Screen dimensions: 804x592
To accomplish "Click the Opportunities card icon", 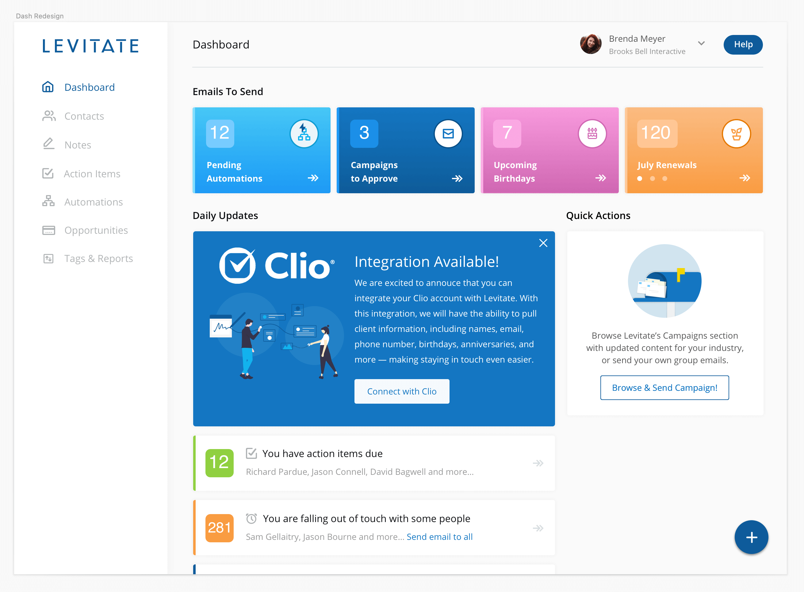I will [49, 230].
